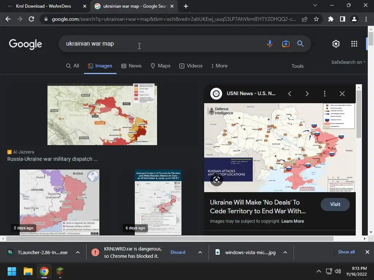Viewport: 374px width, 280px height.
Task: Open the network icon in the system tray
Action: click(329, 271)
